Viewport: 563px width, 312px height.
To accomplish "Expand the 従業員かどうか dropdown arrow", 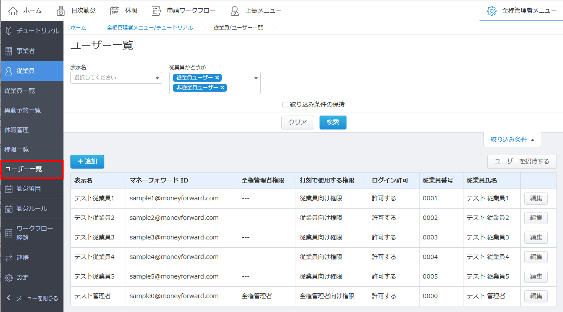I will [x=256, y=78].
